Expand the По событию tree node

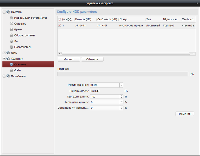tap(4, 76)
